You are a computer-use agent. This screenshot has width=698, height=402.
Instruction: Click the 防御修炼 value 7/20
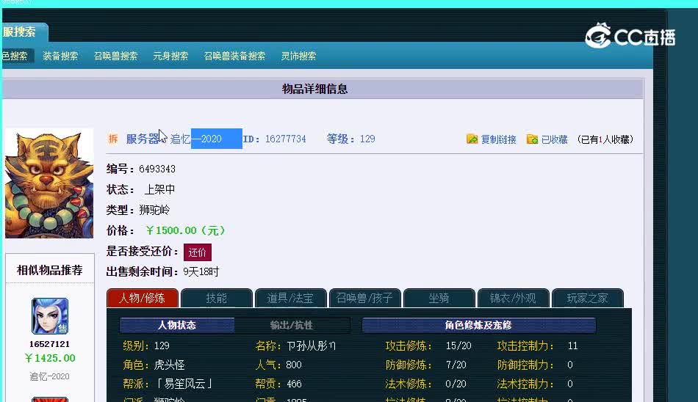click(x=456, y=365)
